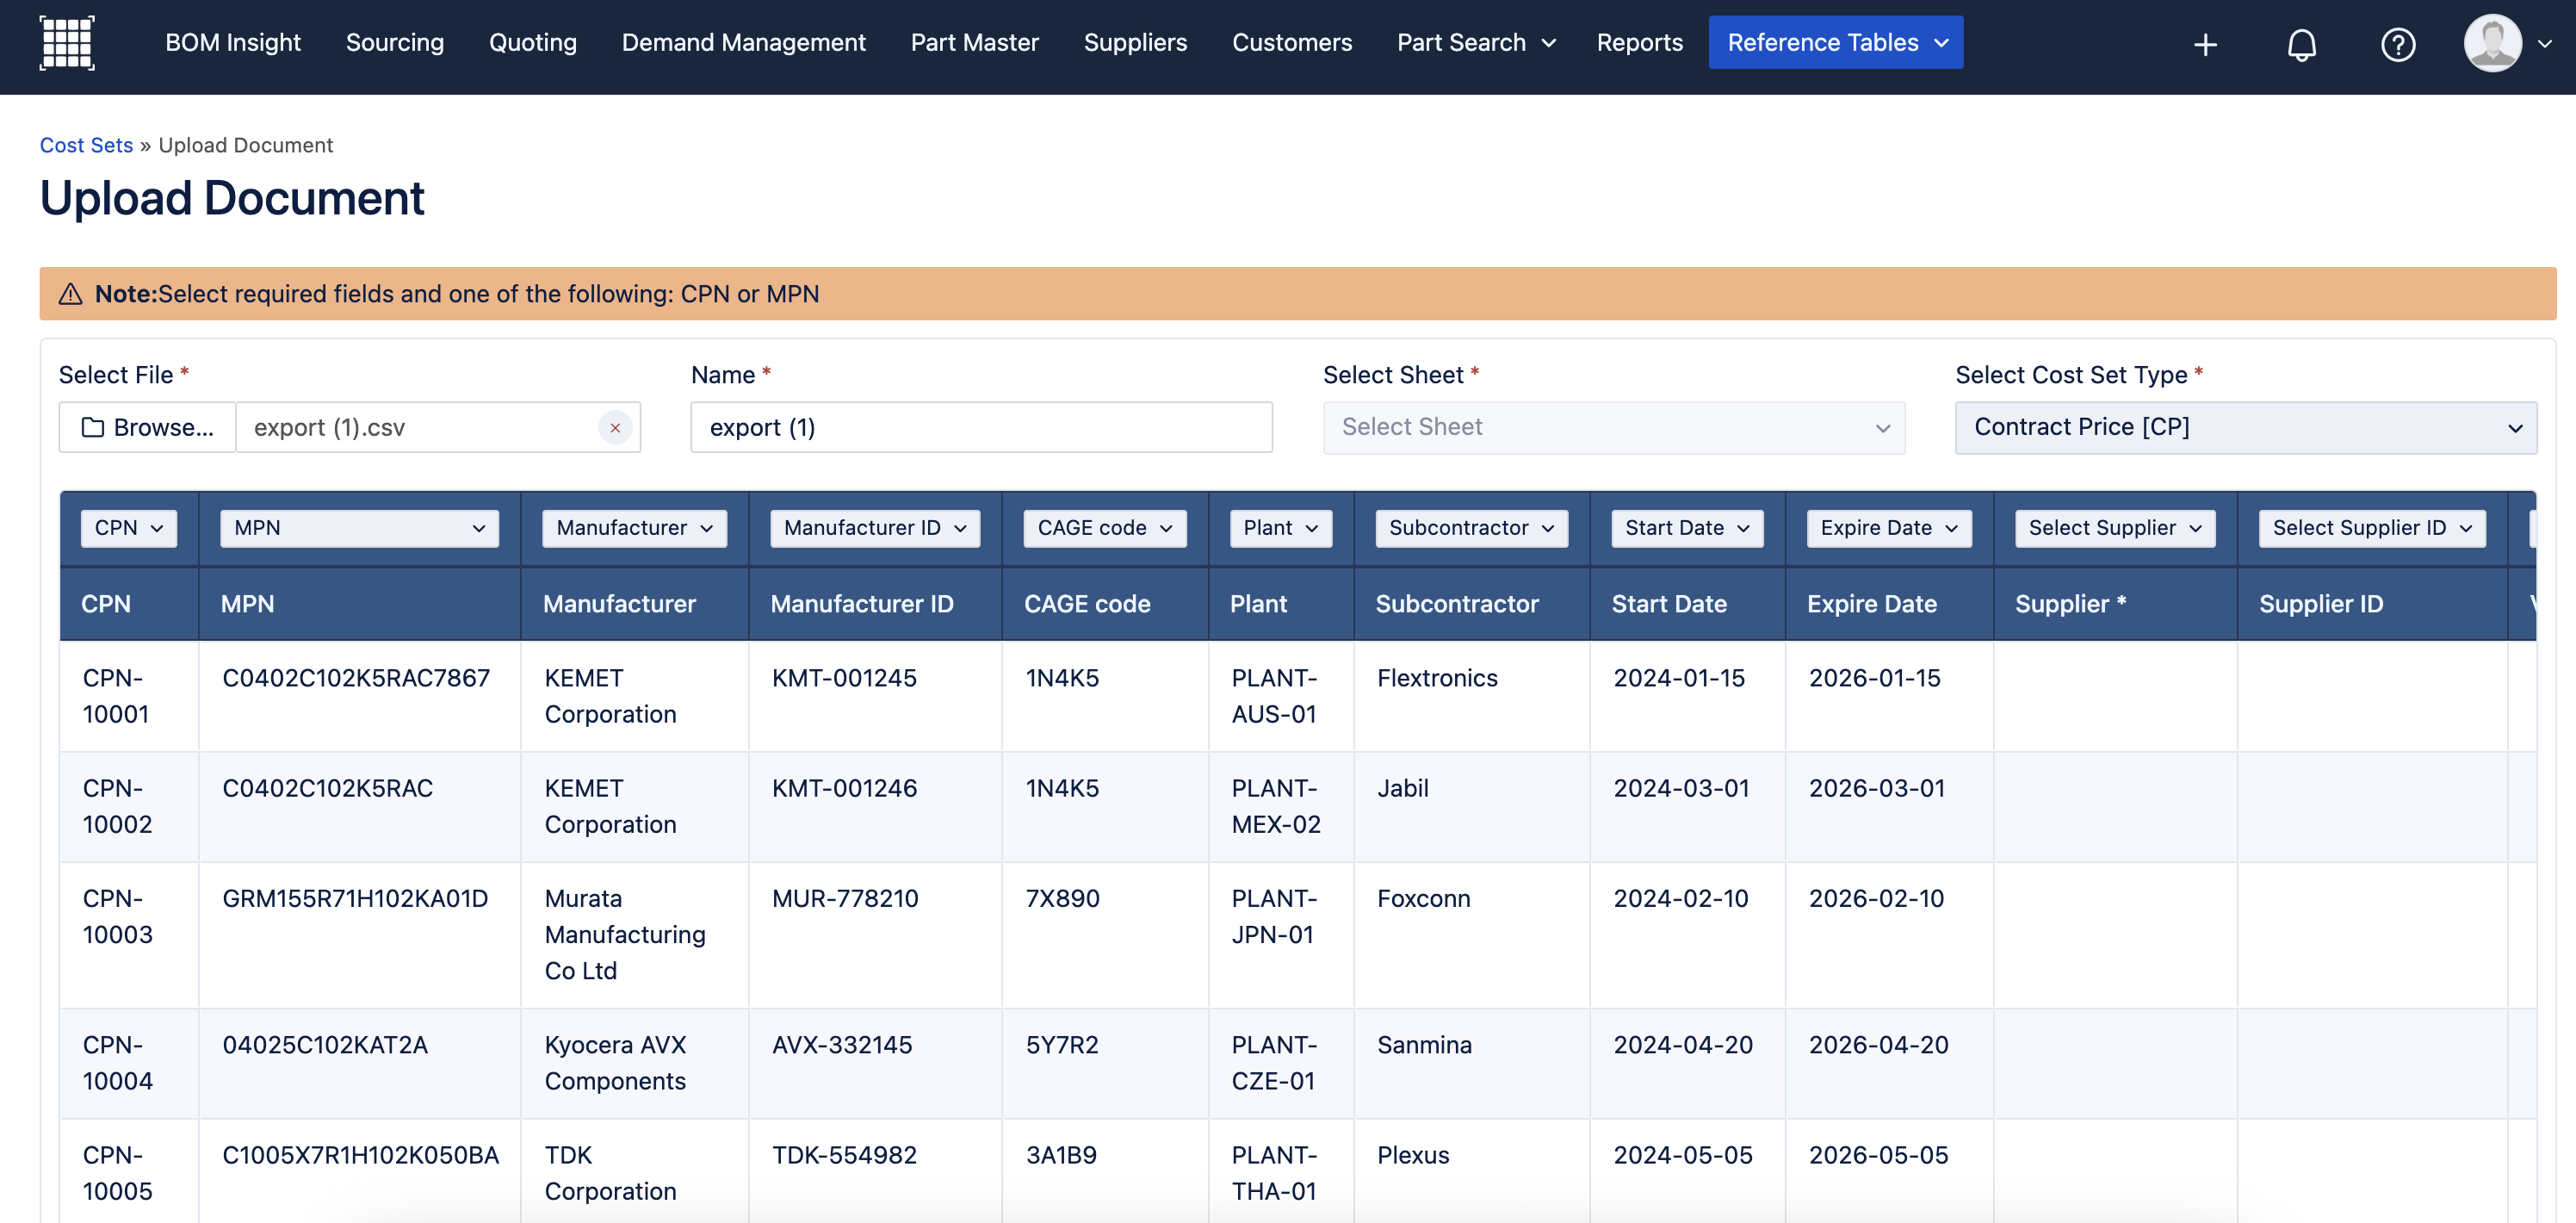Image resolution: width=2576 pixels, height=1223 pixels.
Task: Go to the BOM Insight tab
Action: [x=233, y=43]
